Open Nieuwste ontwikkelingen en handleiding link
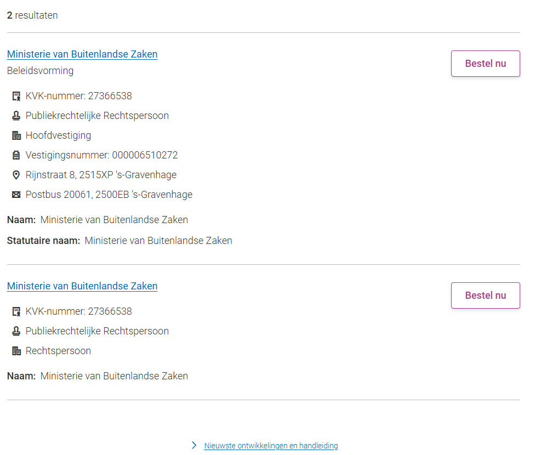 tap(271, 446)
